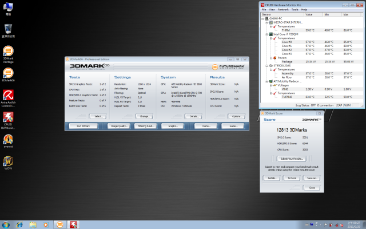The width and height of the screenshot is (366, 229).
Task: Click the ATI Mobility Radeon card icon
Action: point(270,81)
